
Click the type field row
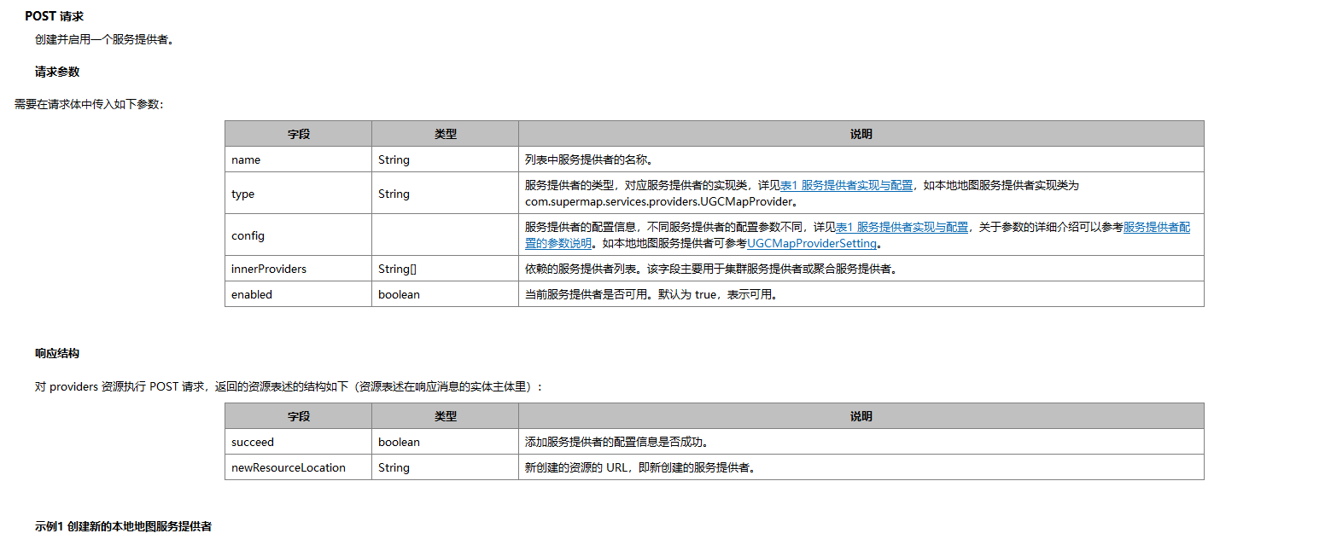click(242, 194)
